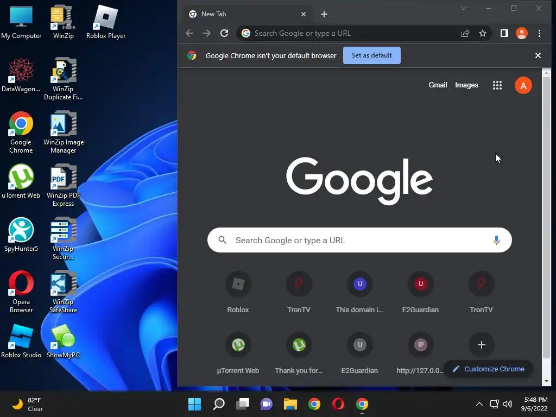Select the New Tab tab
The height and width of the screenshot is (417, 556).
(247, 14)
